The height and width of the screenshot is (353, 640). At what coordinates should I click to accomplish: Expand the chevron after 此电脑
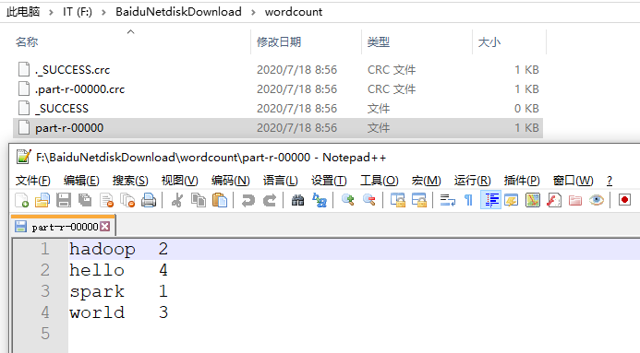[51, 12]
